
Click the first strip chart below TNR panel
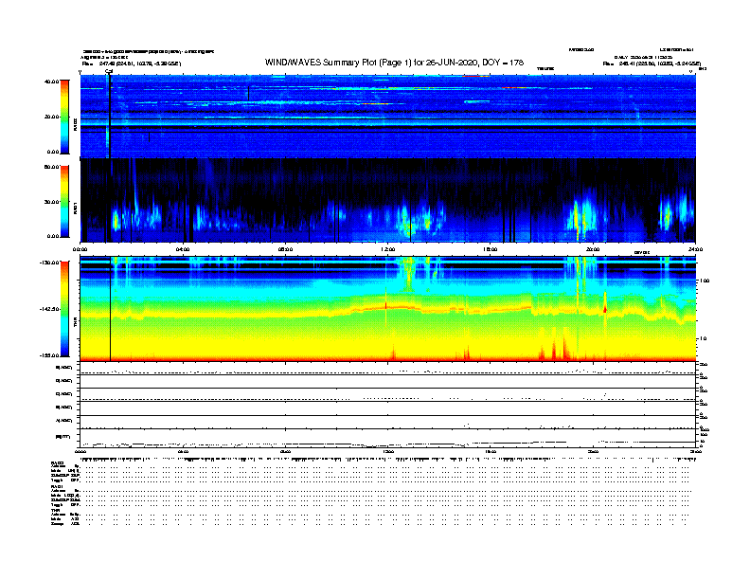point(387,369)
